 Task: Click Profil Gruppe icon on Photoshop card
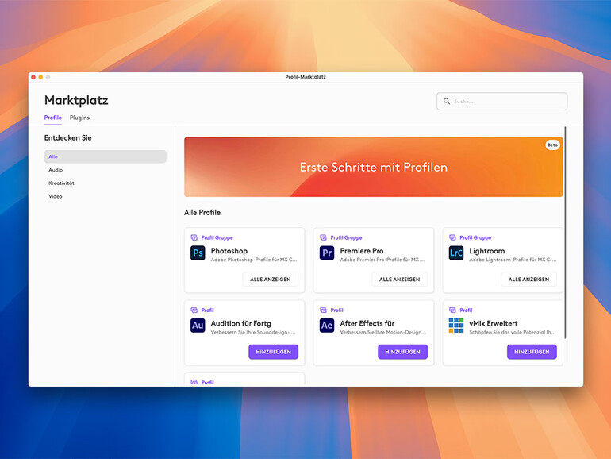[194, 237]
